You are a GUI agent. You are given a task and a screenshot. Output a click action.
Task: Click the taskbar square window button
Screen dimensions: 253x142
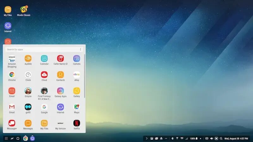[18, 139]
